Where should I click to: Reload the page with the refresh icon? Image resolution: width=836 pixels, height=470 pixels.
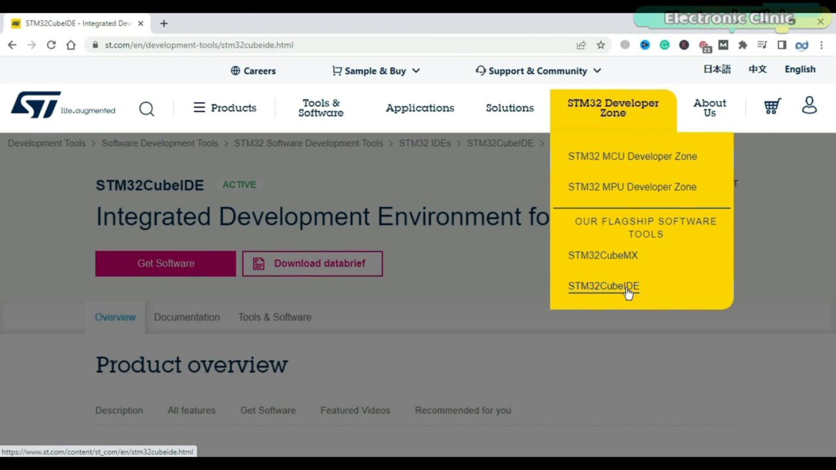point(51,45)
